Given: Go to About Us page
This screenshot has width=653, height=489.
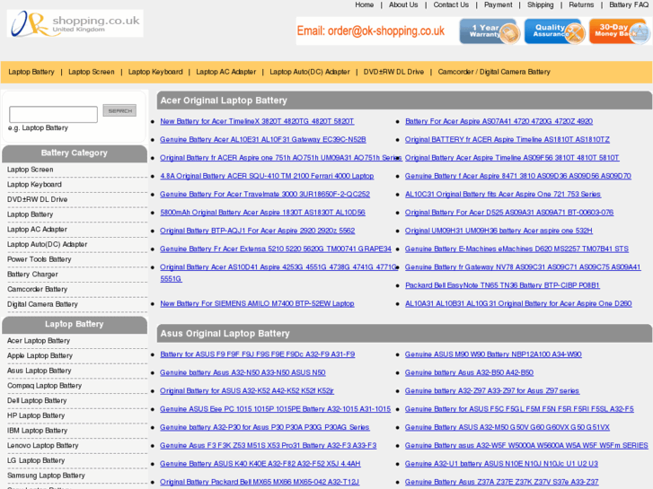Looking at the screenshot, I should point(403,5).
